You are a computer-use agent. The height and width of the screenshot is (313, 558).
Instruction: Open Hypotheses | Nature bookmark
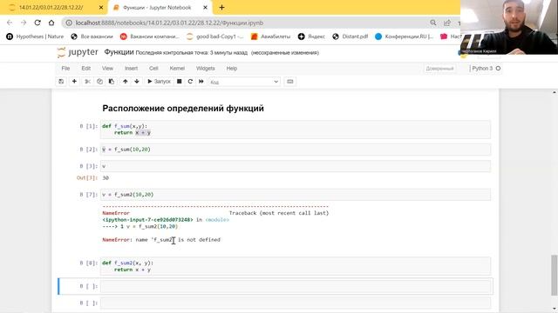(35, 37)
